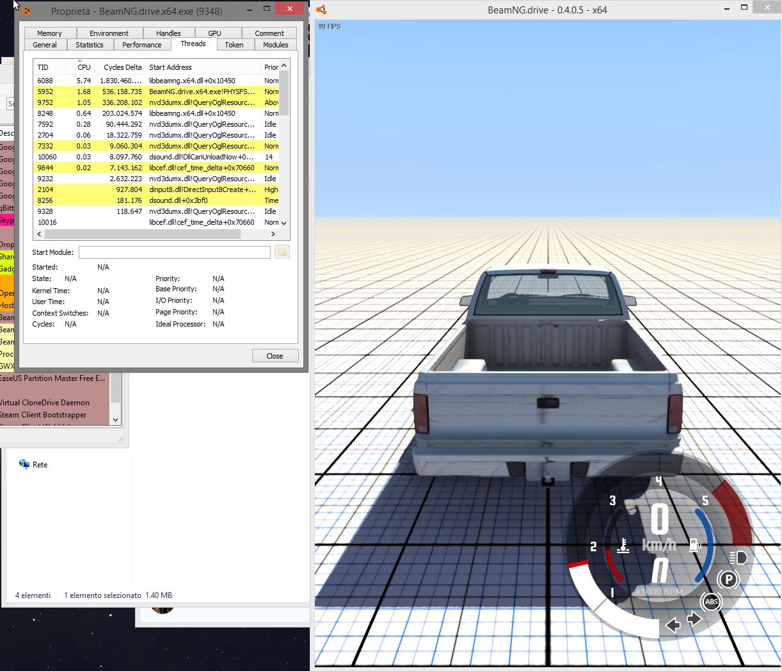
Task: Click the ABS indicator on gauge
Action: pos(711,602)
